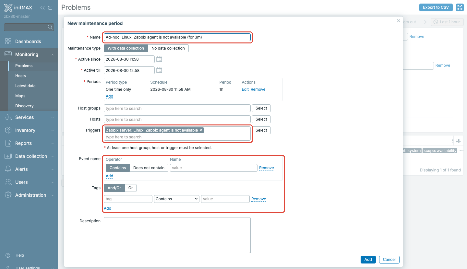Expand the Users menu section
Screen dimensions: 467x269
coord(52,182)
